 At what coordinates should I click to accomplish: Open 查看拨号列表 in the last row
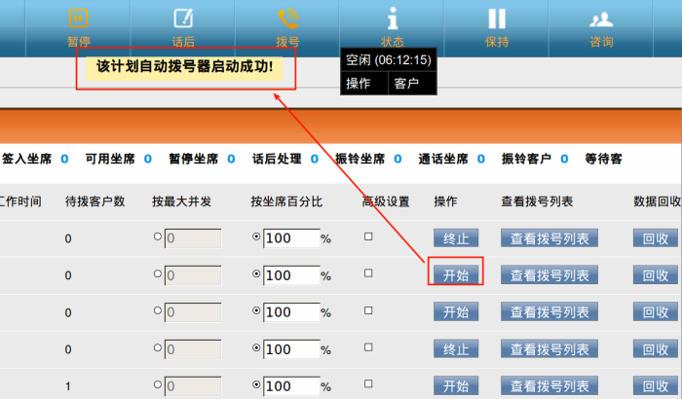coord(549,386)
